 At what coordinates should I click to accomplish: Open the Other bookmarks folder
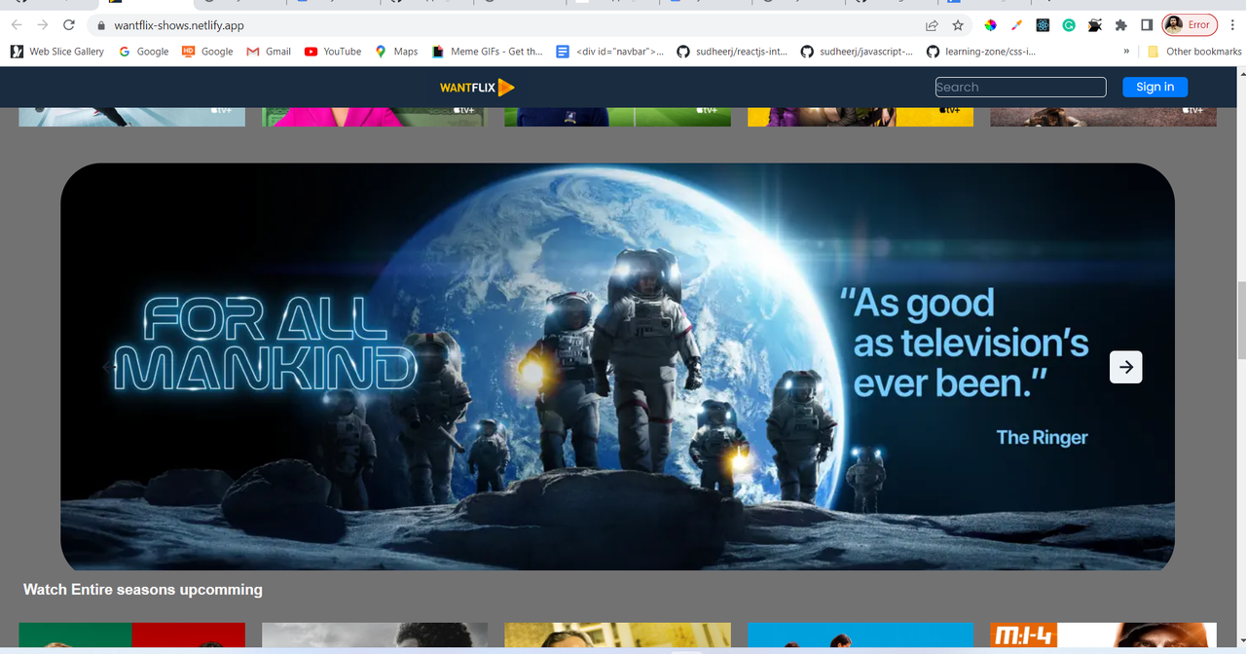[x=1194, y=52]
